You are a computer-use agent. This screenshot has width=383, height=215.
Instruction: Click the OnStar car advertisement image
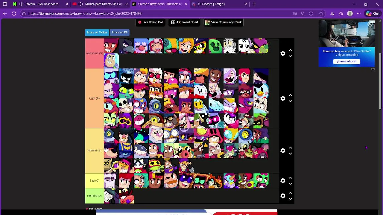pyautogui.click(x=346, y=34)
